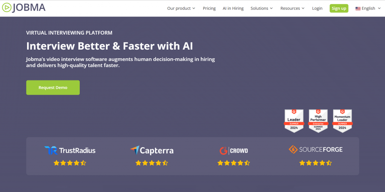
Task: Open the AI in Hiring page
Action: [233, 8]
